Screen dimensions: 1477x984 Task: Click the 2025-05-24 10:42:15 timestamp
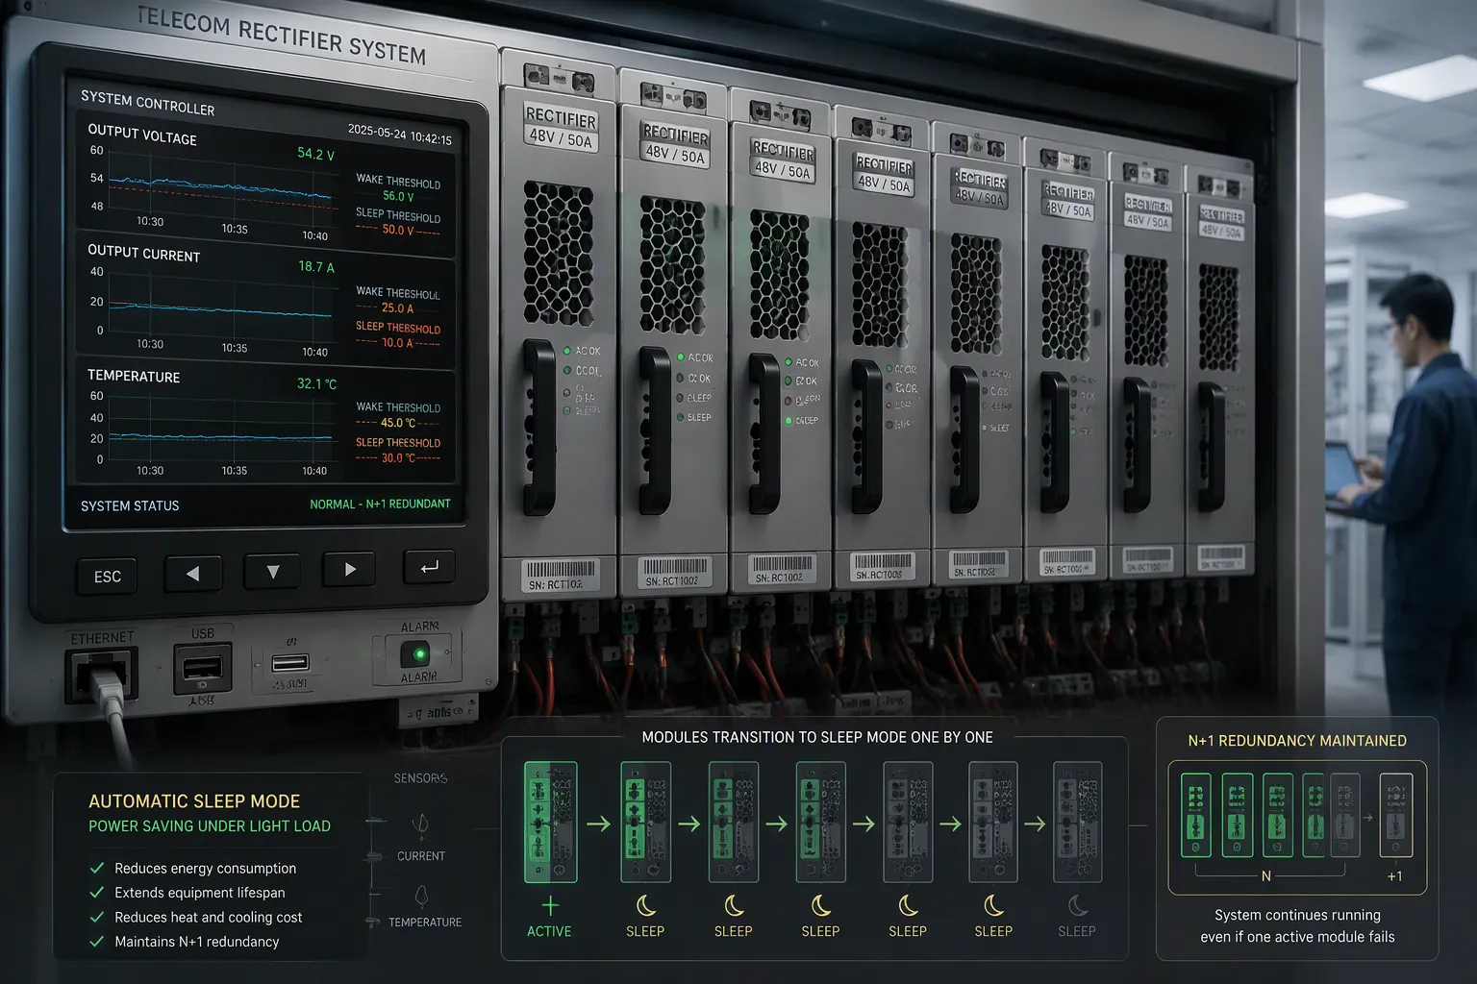[399, 135]
